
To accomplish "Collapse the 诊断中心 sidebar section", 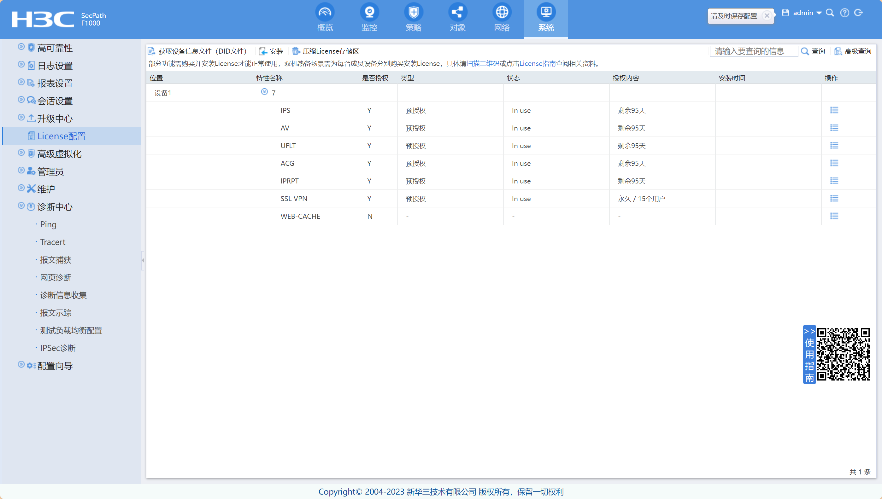I will click(21, 206).
